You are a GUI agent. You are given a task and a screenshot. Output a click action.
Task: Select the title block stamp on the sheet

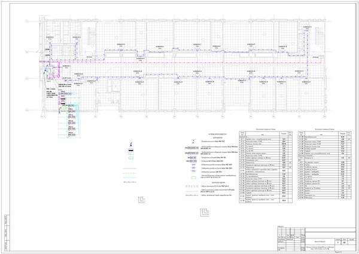click(317, 240)
